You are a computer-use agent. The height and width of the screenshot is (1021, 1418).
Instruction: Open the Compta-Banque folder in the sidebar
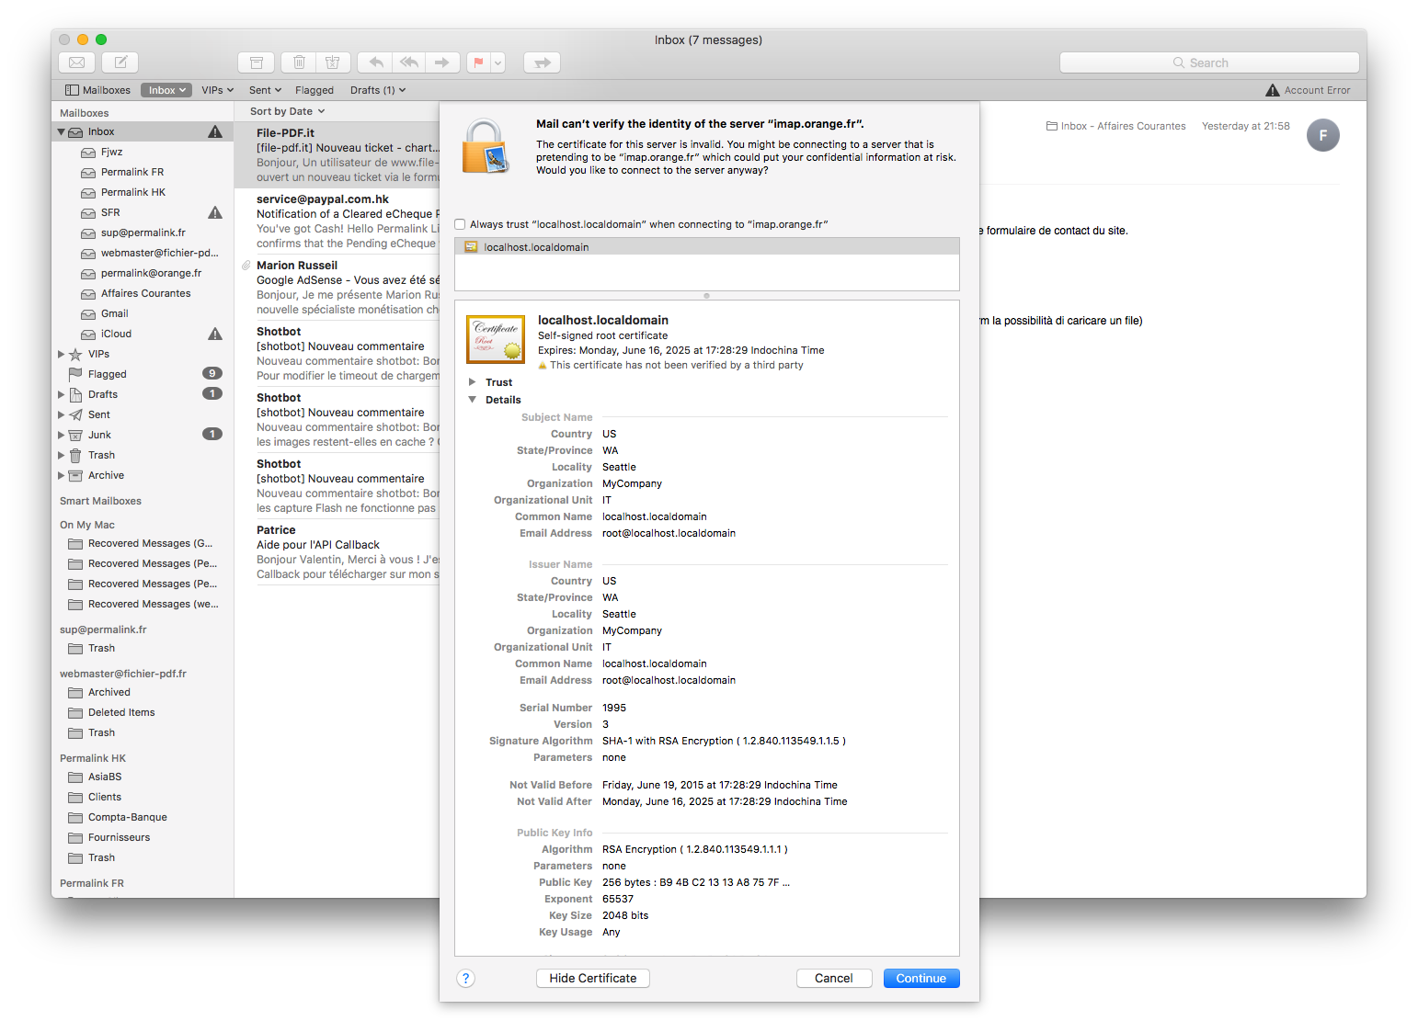pyautogui.click(x=128, y=817)
